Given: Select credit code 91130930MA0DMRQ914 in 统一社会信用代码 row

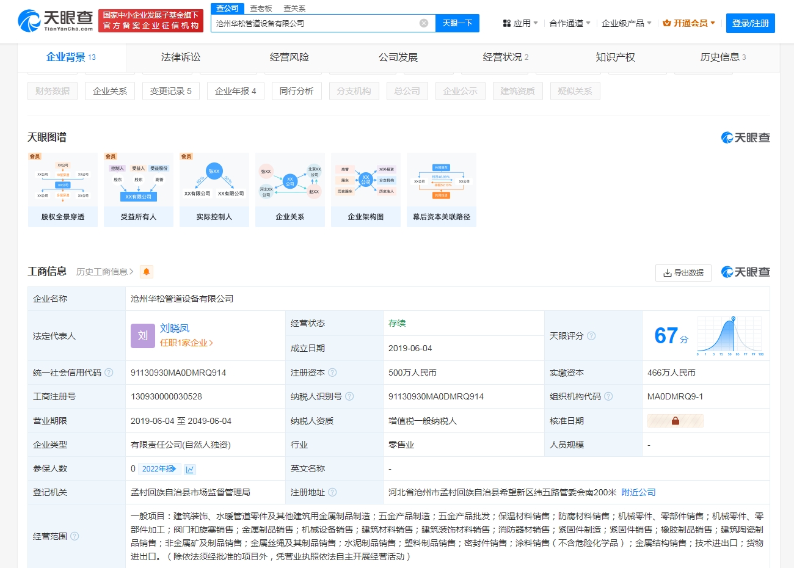Looking at the screenshot, I should [178, 373].
